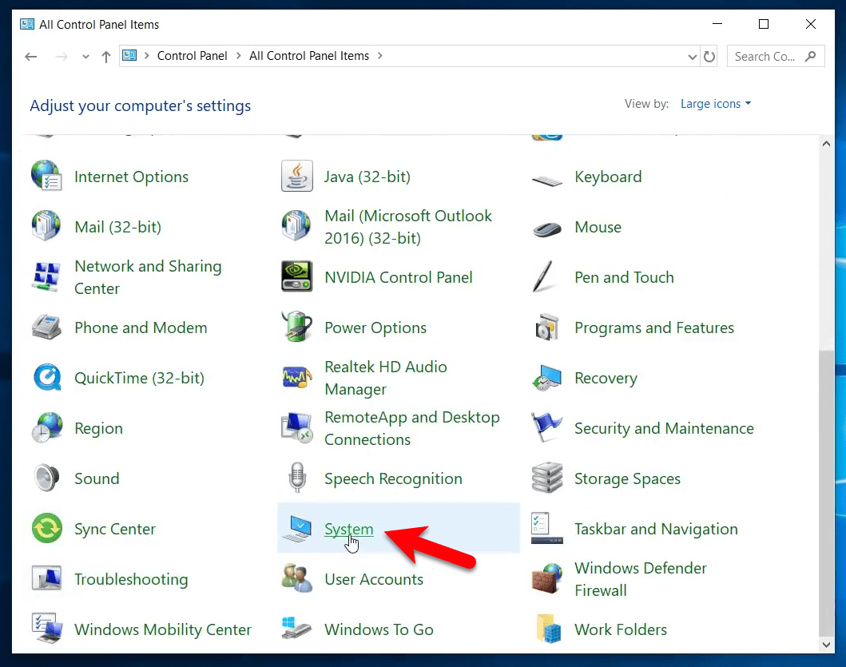Click the scrollbar up arrow
Screen dimensions: 846x667
point(826,144)
